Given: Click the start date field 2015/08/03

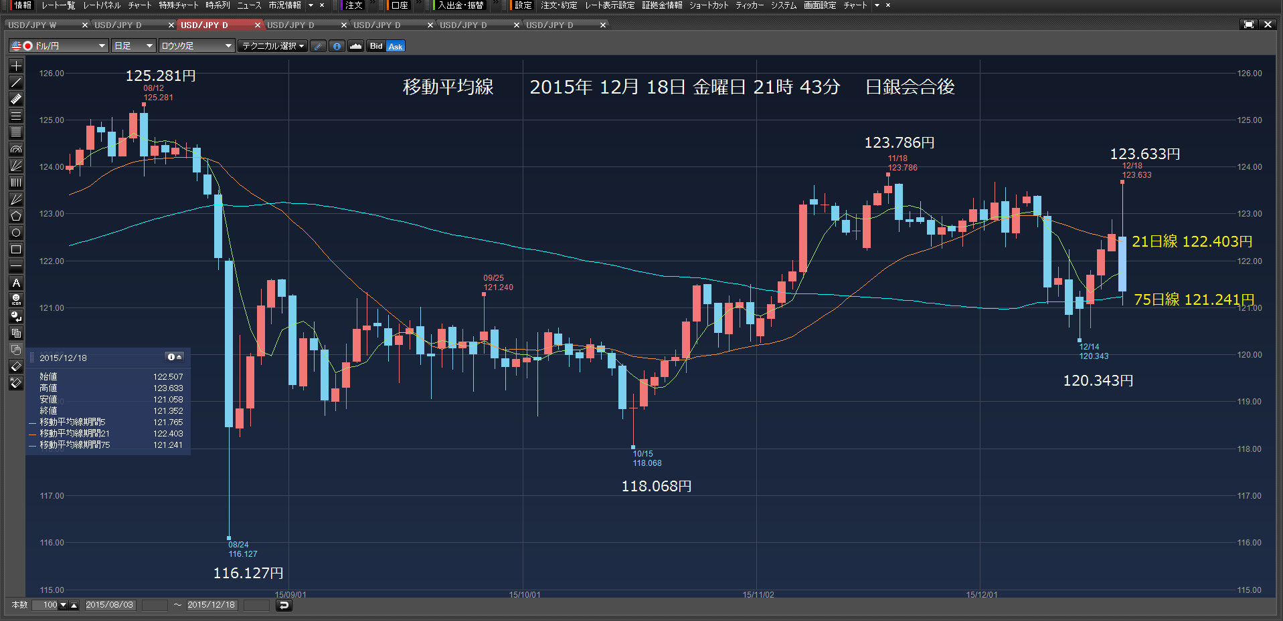Looking at the screenshot, I should pos(110,605).
